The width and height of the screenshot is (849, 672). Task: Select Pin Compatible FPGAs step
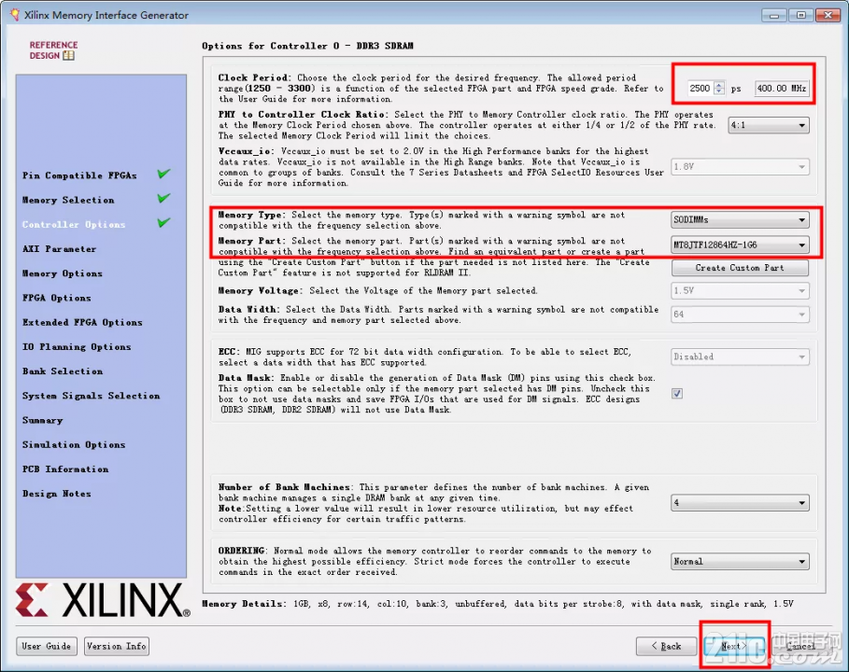[x=79, y=175]
